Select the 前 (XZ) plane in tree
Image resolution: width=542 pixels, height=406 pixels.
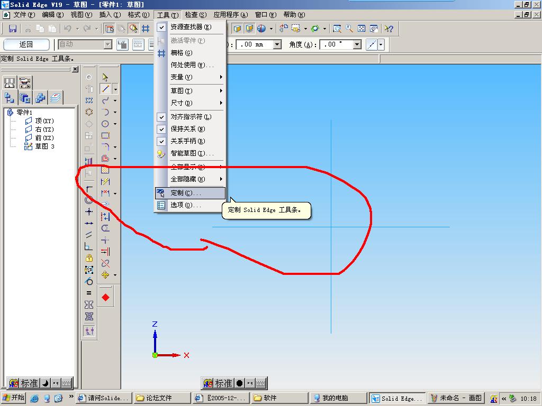40,138
